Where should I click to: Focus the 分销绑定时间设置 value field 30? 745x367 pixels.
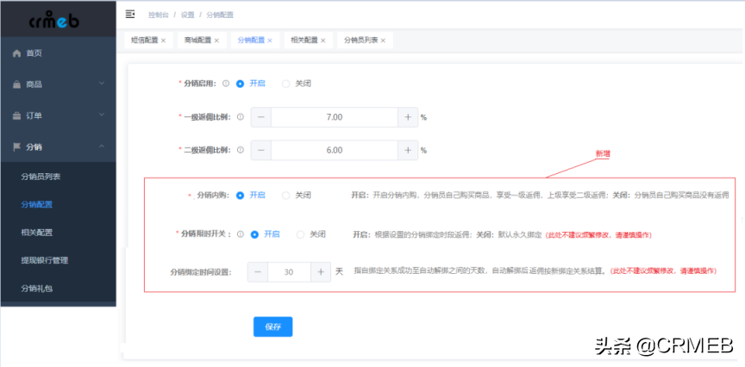290,272
